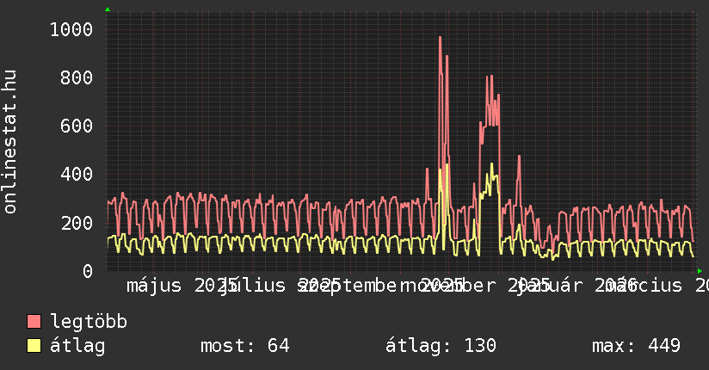This screenshot has width=709, height=370.
Task: Click the 0 y-axis label
Action: point(87,271)
